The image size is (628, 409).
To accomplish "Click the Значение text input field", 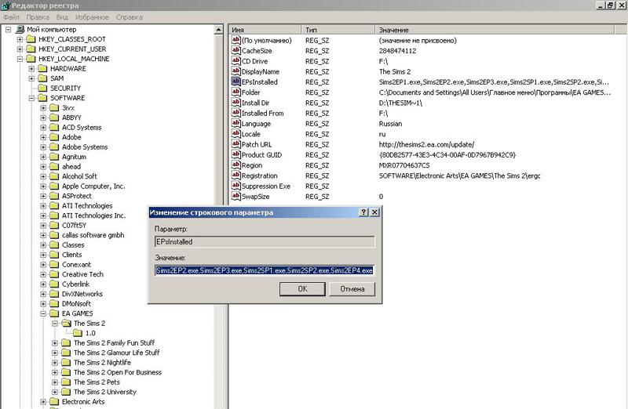I will pos(264,270).
